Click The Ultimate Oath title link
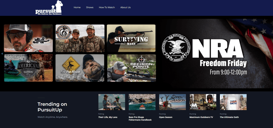273x128 pixels. (229, 117)
